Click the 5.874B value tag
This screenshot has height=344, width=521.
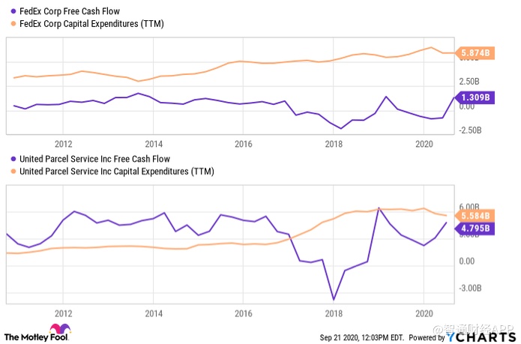point(475,53)
